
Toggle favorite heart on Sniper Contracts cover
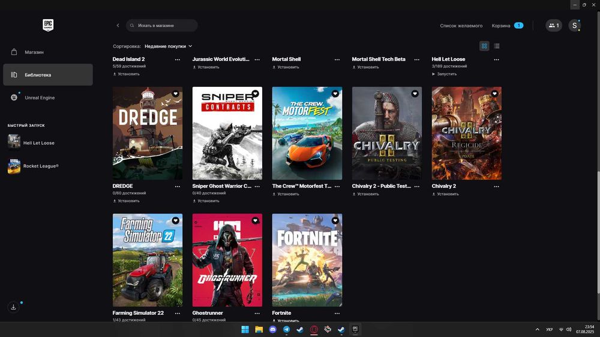[x=255, y=93]
